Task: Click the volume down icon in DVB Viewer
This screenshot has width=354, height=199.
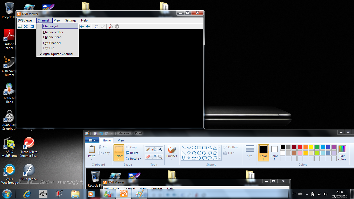Action: pyautogui.click(x=82, y=26)
